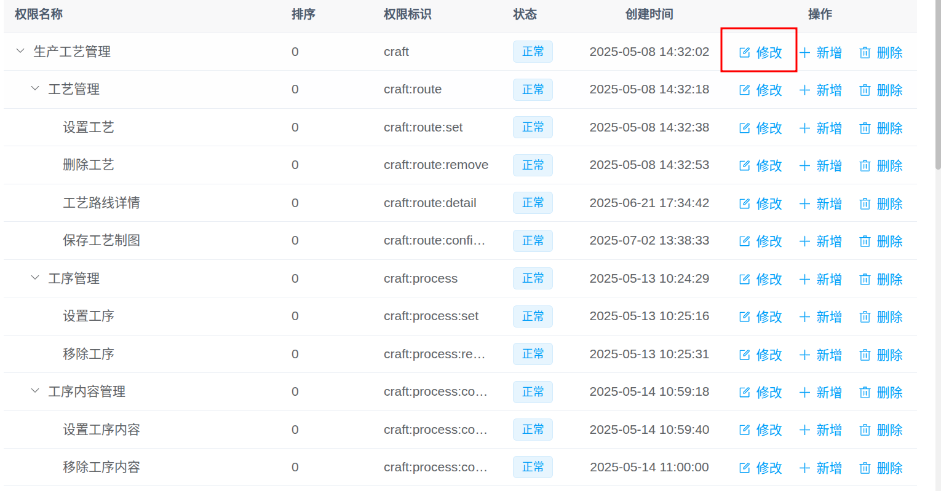Screen dimensions: 941x491
Task: Click plus icon in 设置工序内容 row
Action: 804,430
